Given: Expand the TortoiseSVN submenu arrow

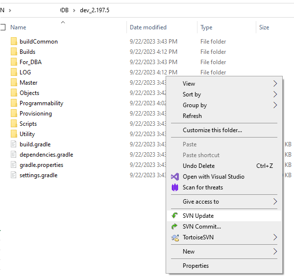Looking at the screenshot, I should pyautogui.click(x=275, y=237).
